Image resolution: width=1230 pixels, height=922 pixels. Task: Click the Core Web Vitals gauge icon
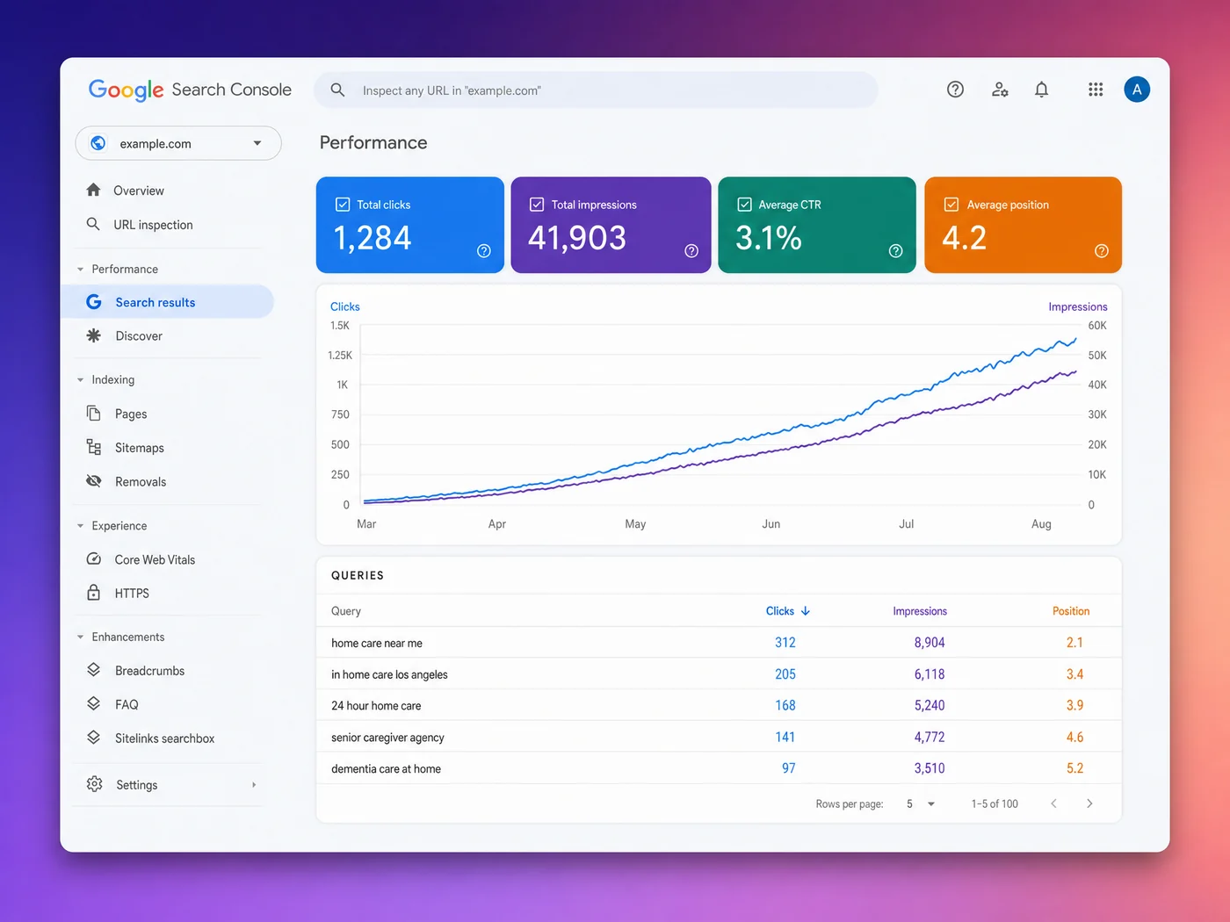[94, 558]
